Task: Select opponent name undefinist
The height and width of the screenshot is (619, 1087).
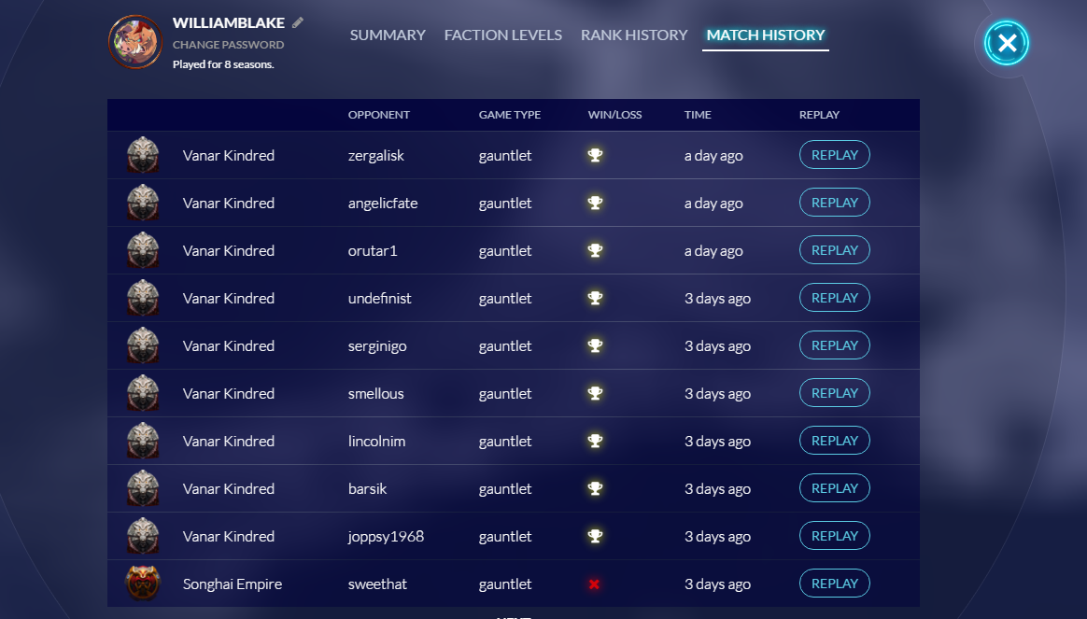Action: 380,298
